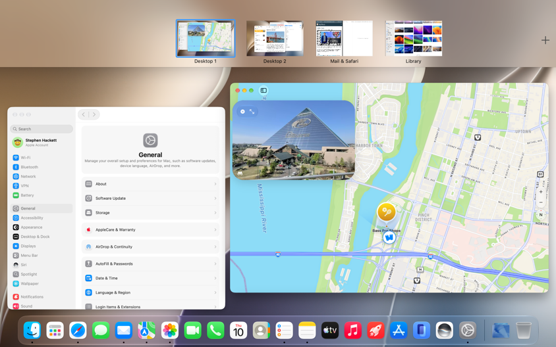This screenshot has height=347, width=556.
Task: Expand the Storage row chevron
Action: (x=215, y=212)
